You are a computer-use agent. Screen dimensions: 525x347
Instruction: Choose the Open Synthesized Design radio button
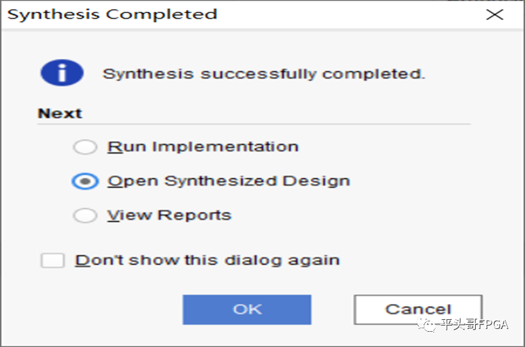pyautogui.click(x=85, y=181)
